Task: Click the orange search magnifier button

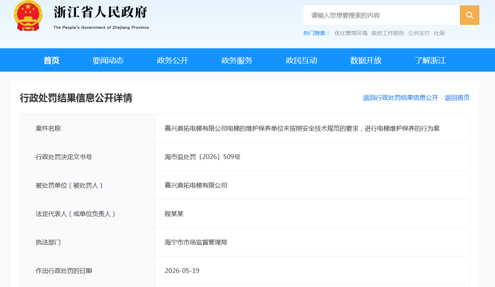Action: 469,15
